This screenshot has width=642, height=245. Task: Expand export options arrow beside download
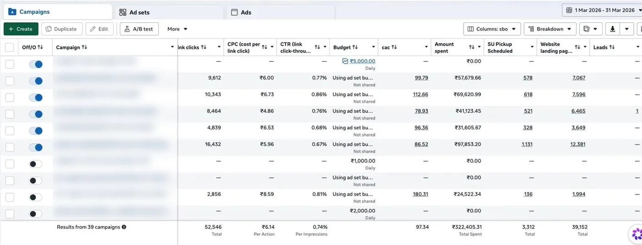pos(627,29)
